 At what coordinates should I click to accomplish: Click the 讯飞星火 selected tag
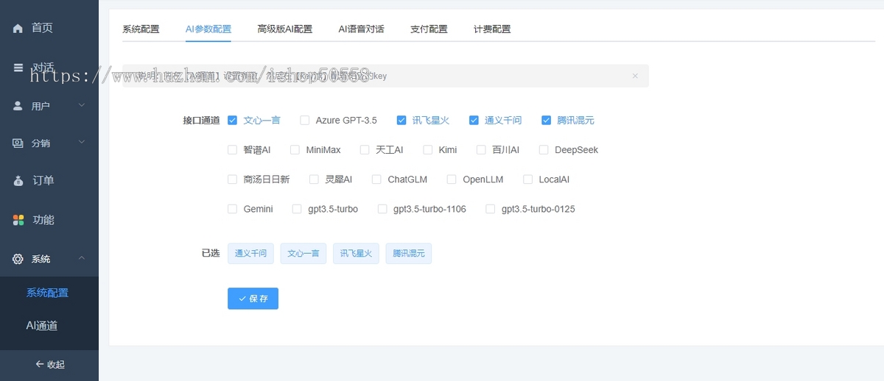(x=356, y=254)
